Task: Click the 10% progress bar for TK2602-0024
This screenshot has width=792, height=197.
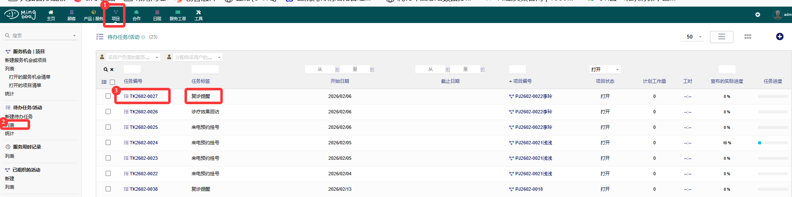Action: tap(772, 143)
